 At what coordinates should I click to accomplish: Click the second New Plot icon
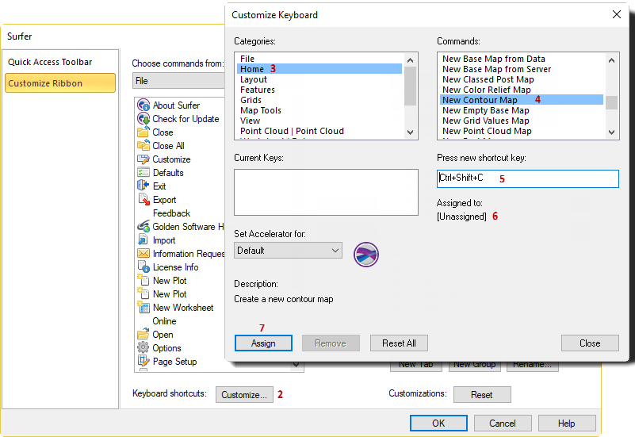tap(143, 293)
